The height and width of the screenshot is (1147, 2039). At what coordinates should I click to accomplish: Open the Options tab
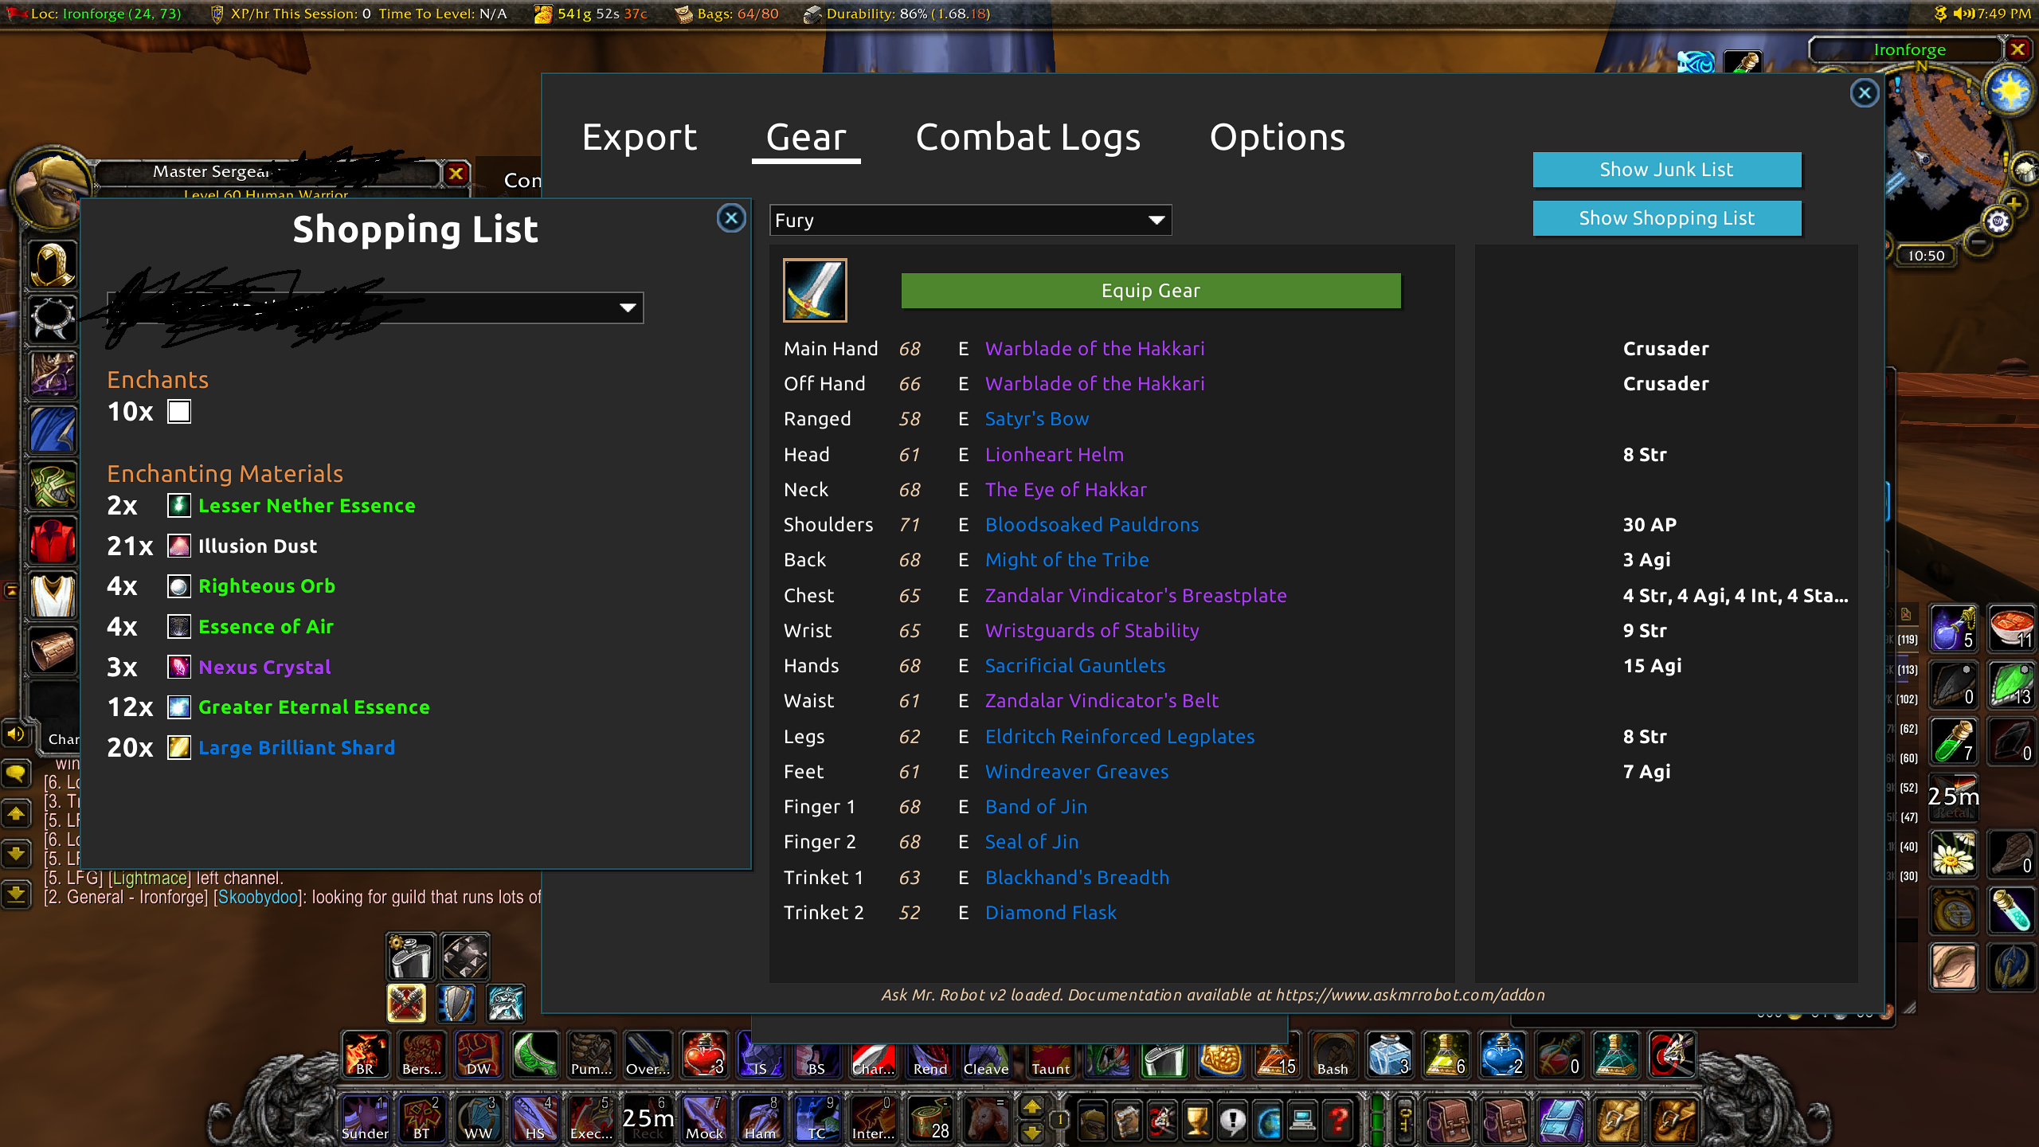(1278, 137)
